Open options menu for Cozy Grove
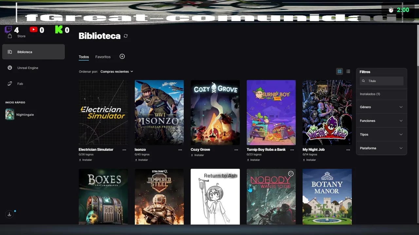 tap(236, 150)
